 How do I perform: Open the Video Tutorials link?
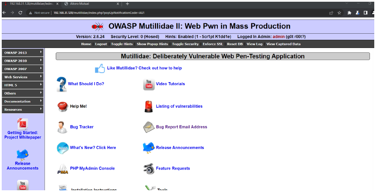[x=170, y=84]
